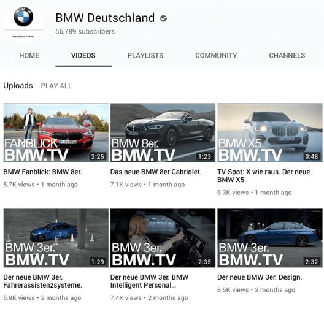
Task: Click title 'Das neue BMW 8er Cabriolet.'
Action: 156,172
